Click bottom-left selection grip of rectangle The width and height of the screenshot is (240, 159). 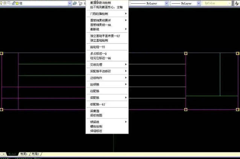[x=2, y=109]
